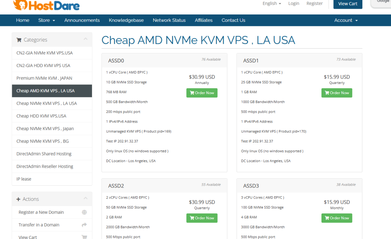Click '200 mbps public port' spec

[x=123, y=112]
